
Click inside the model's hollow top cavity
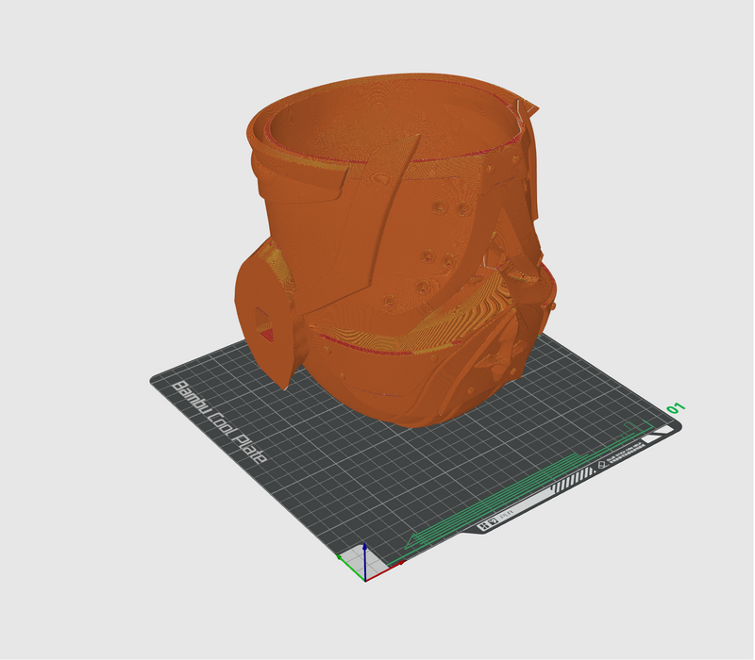(377, 123)
